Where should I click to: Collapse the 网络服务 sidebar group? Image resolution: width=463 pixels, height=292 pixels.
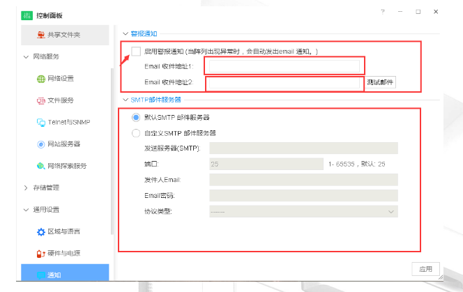(26, 56)
